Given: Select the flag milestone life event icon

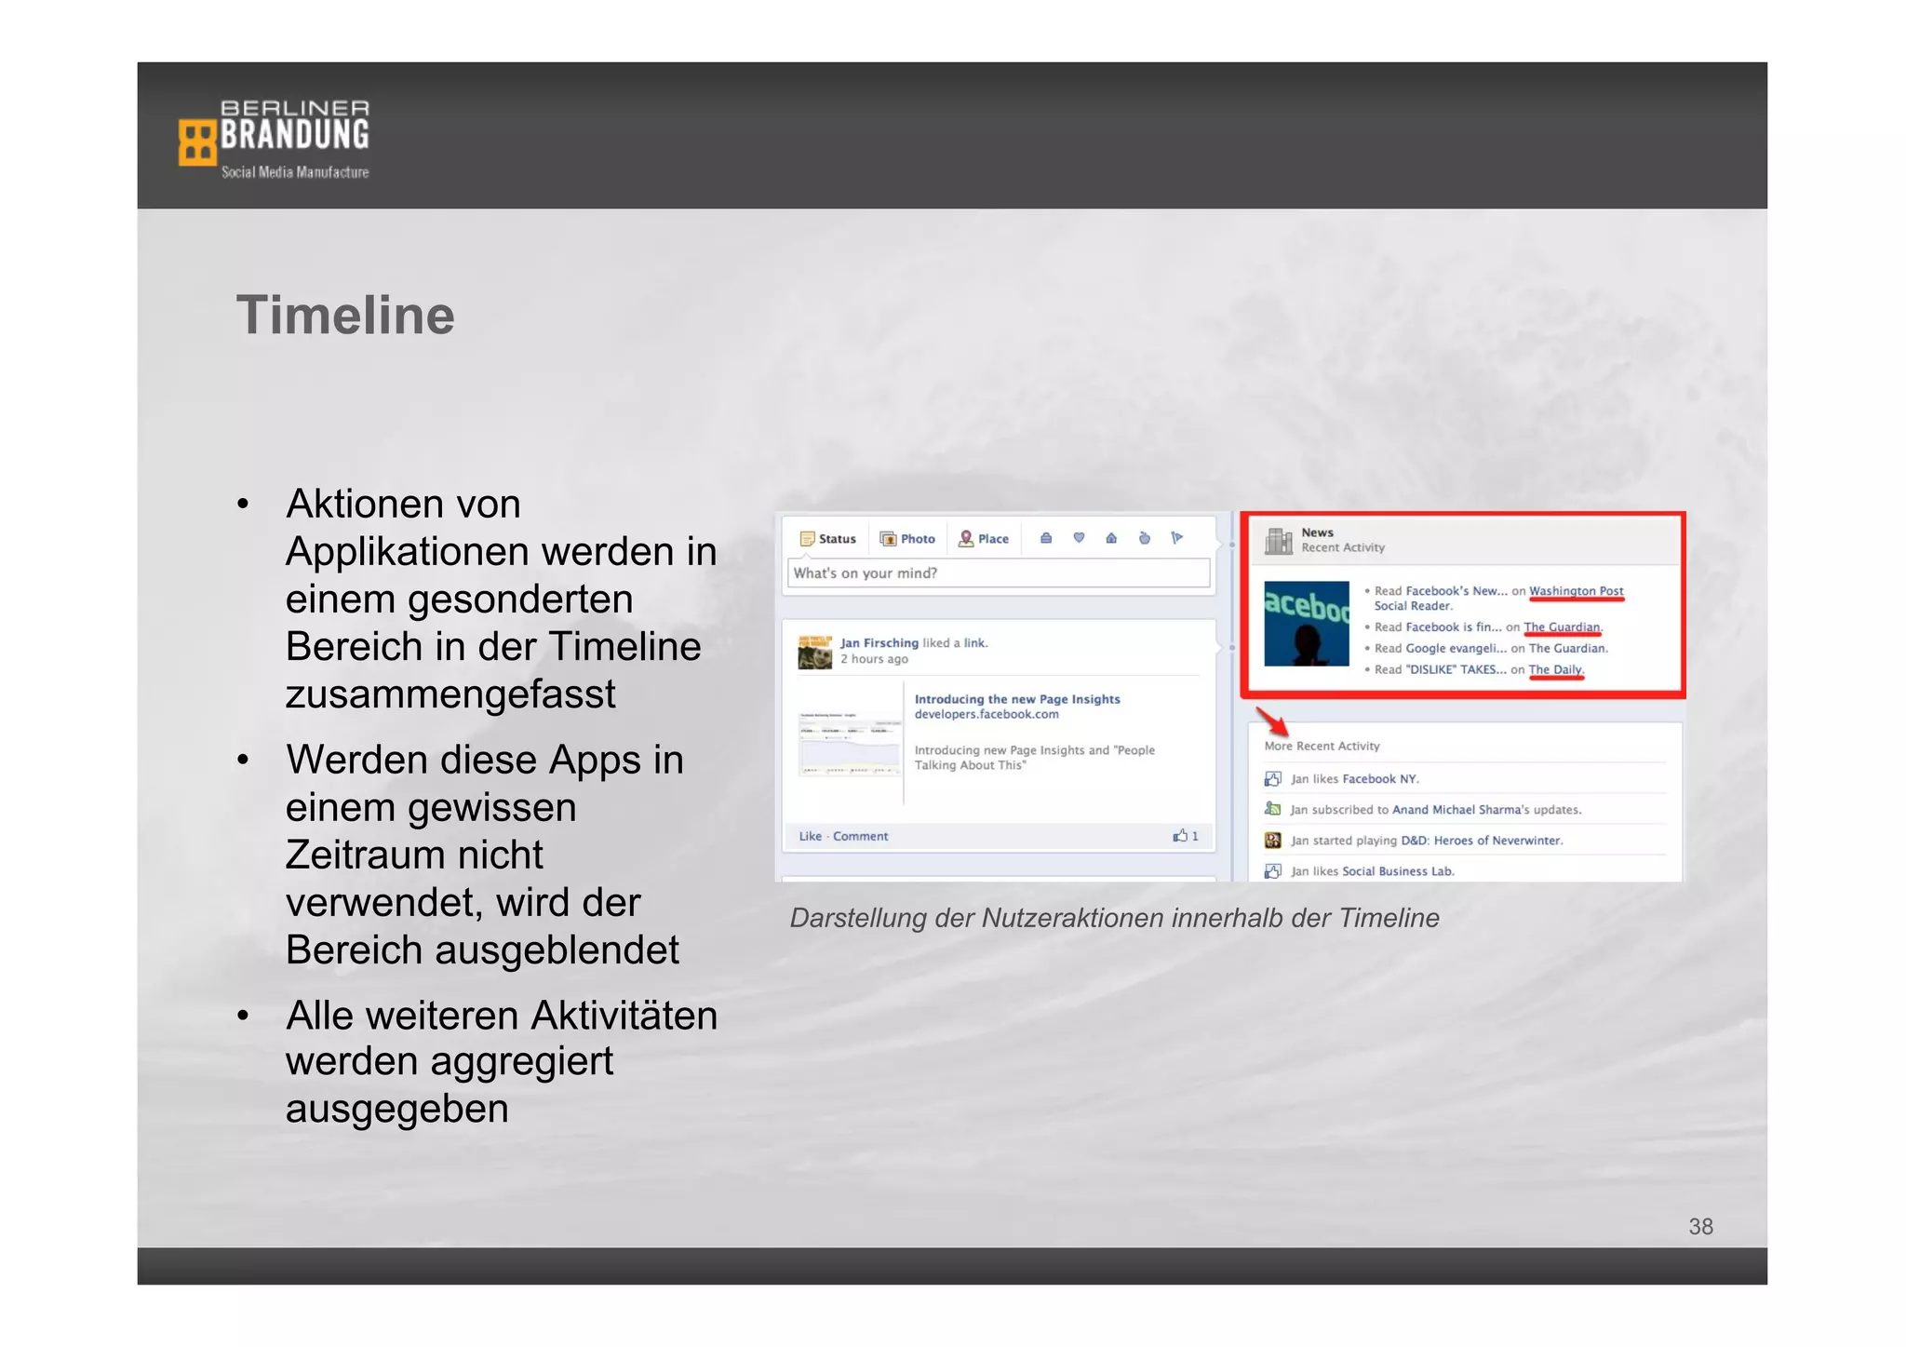Looking at the screenshot, I should click(x=1177, y=538).
